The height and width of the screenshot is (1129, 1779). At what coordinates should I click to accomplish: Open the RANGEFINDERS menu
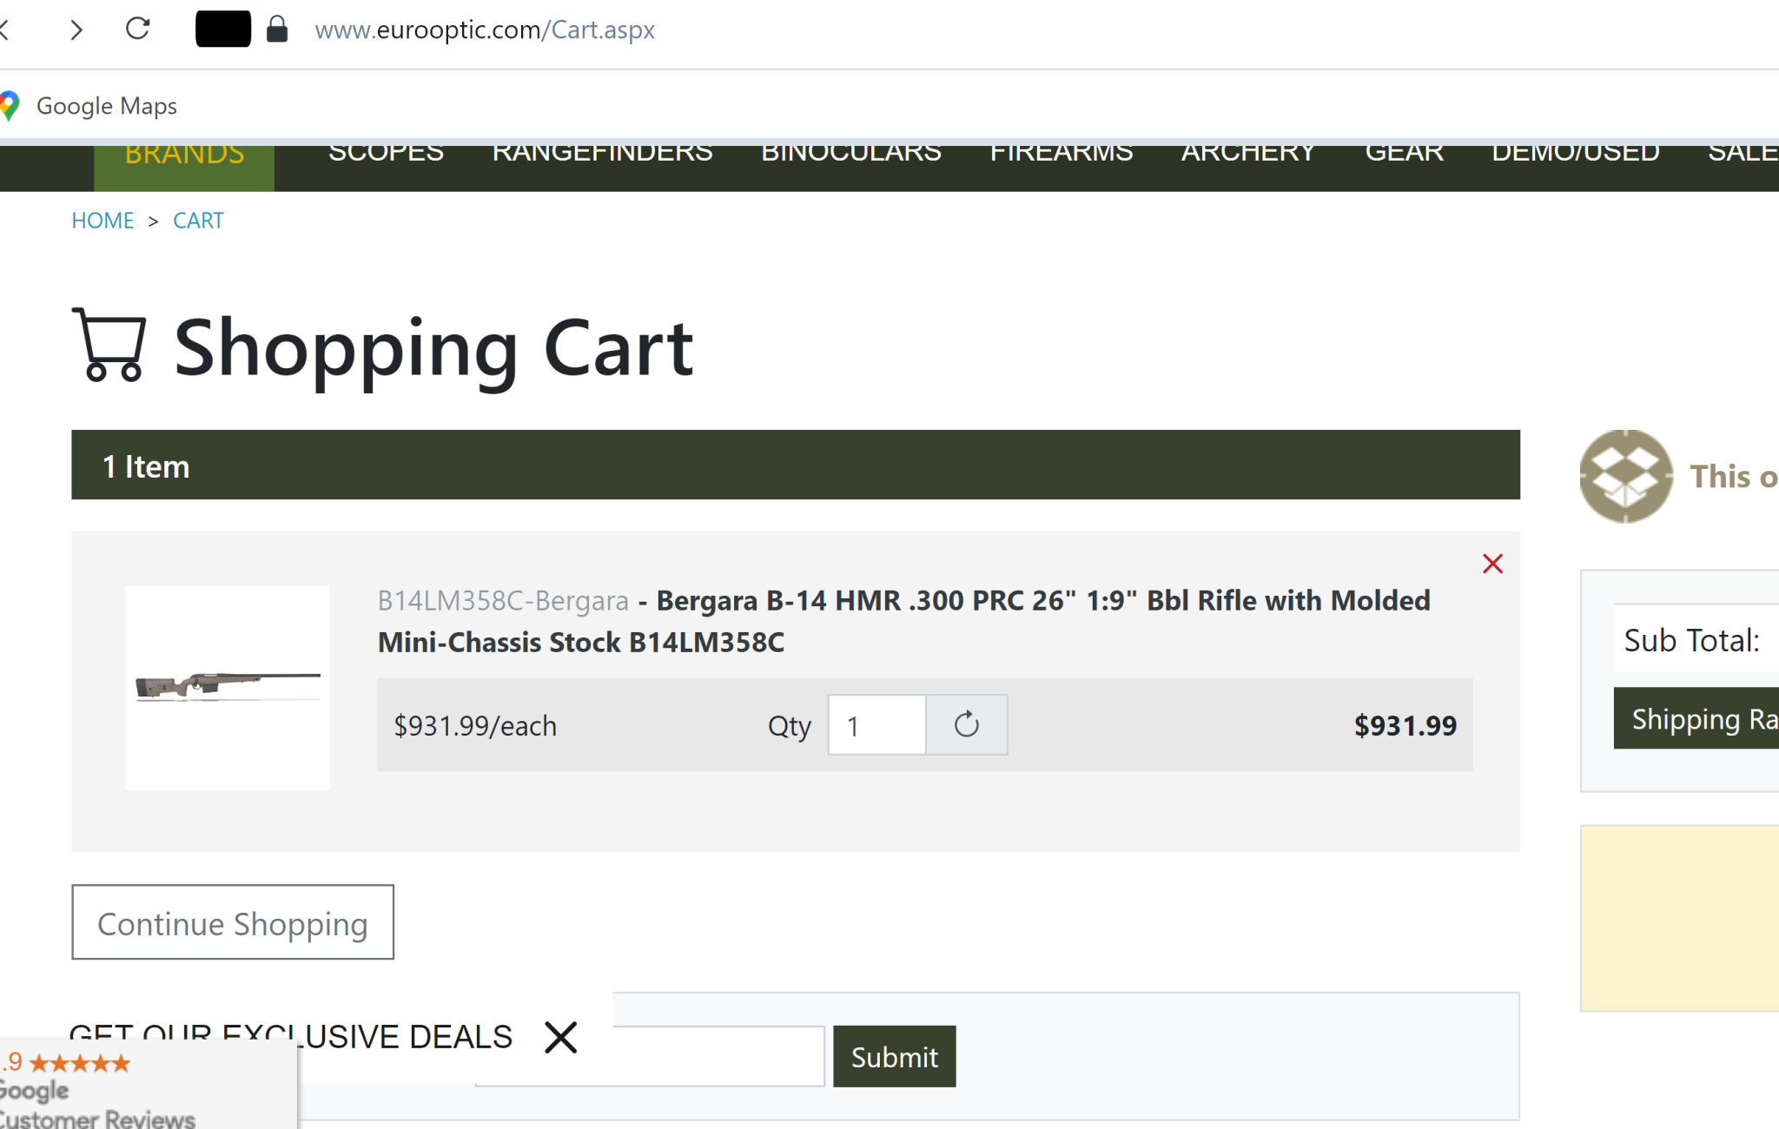point(602,153)
